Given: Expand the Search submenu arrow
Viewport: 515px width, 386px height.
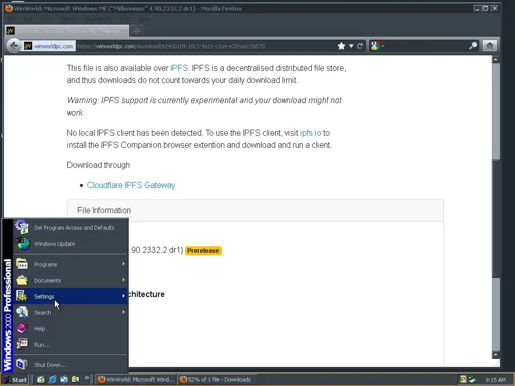Looking at the screenshot, I should 124,312.
